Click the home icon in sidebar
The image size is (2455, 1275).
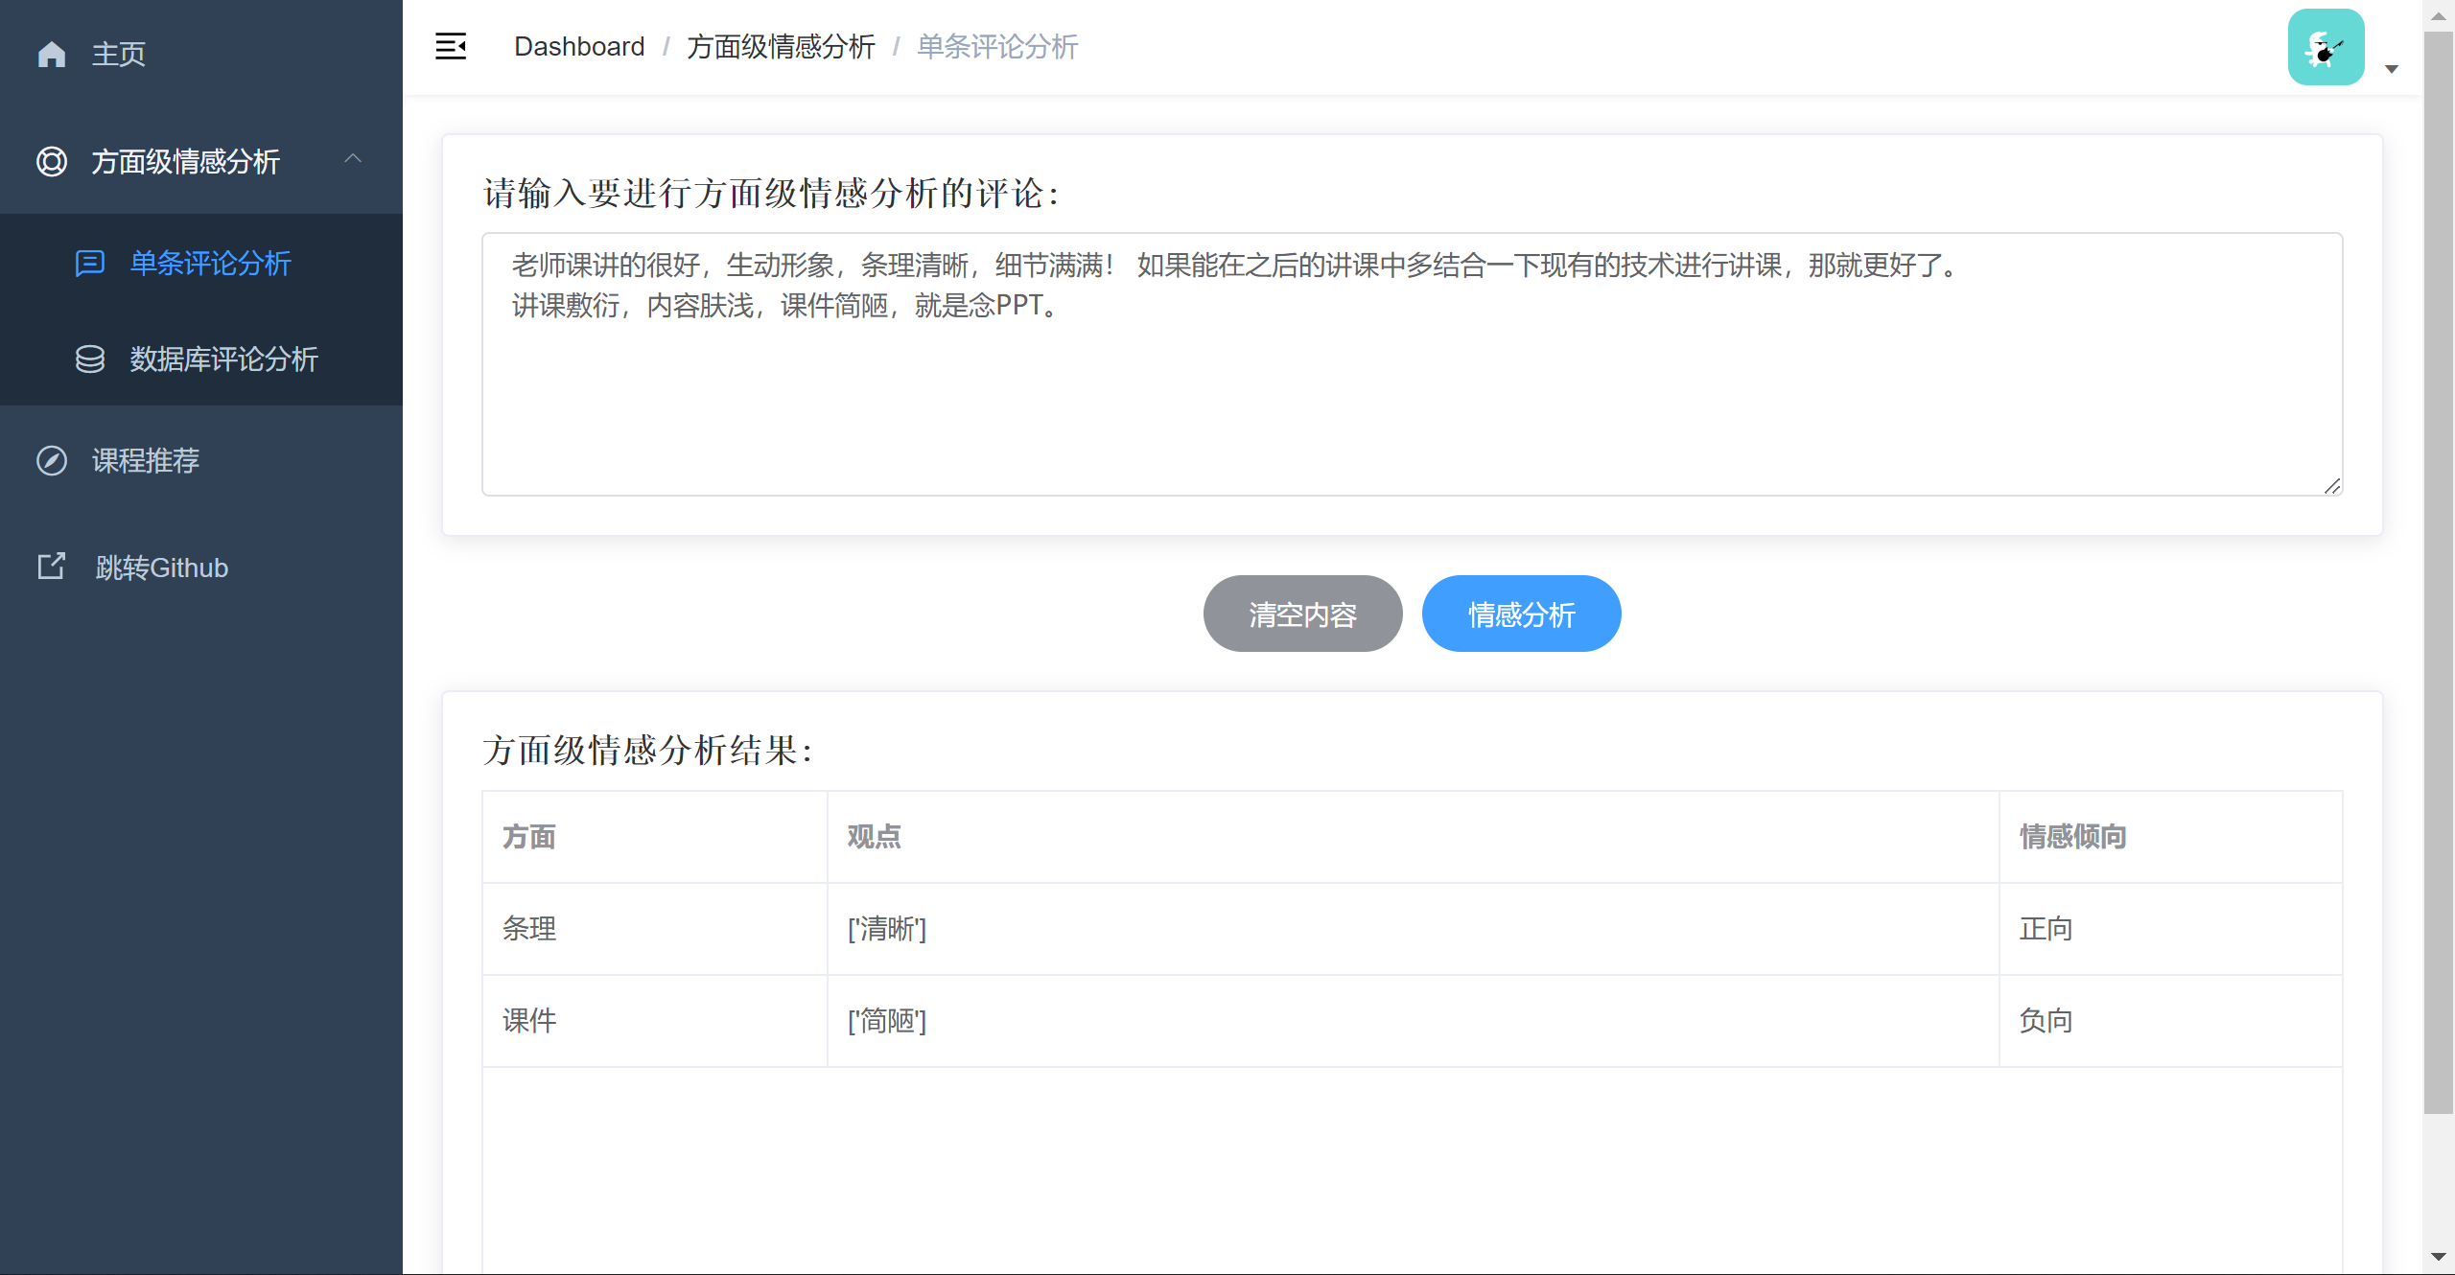pyautogui.click(x=52, y=55)
